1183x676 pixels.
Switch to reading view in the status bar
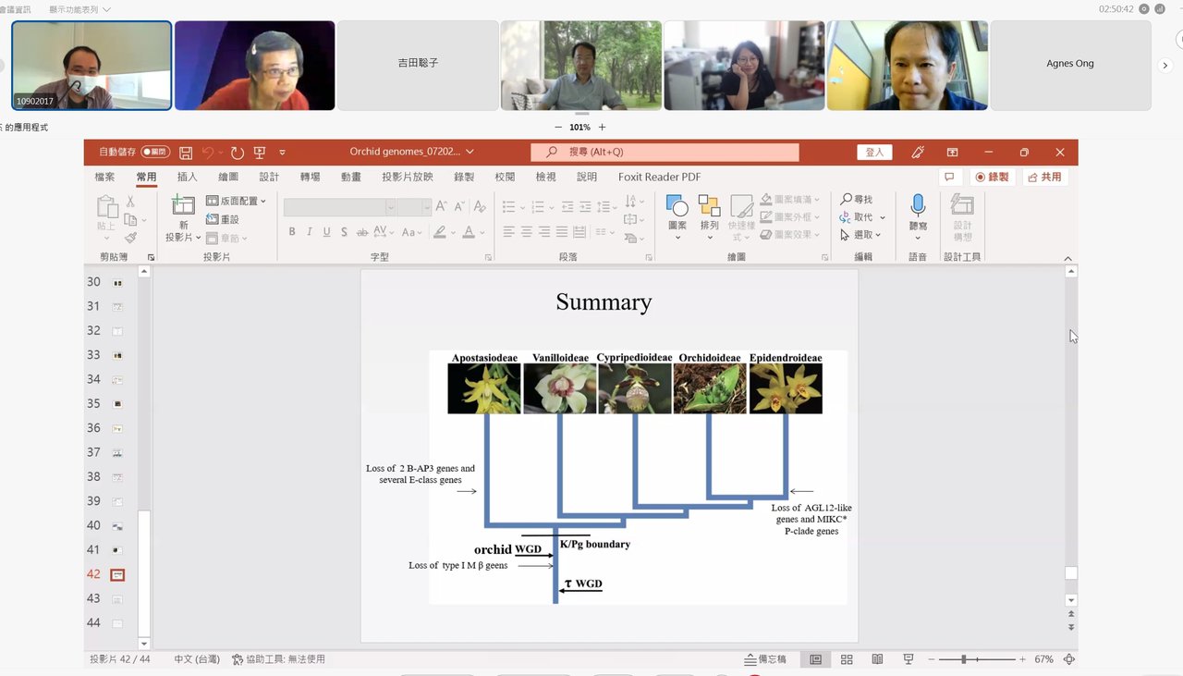coord(877,659)
